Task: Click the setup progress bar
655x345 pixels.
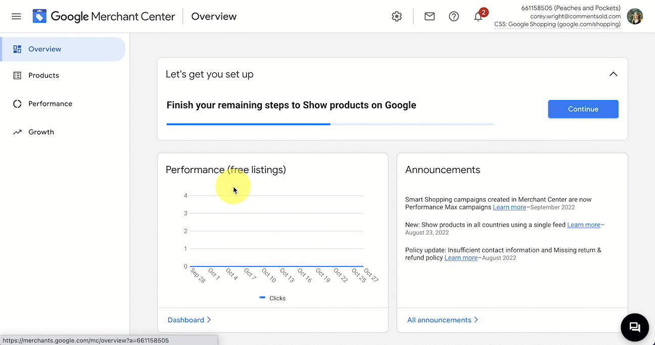Action: [x=331, y=124]
